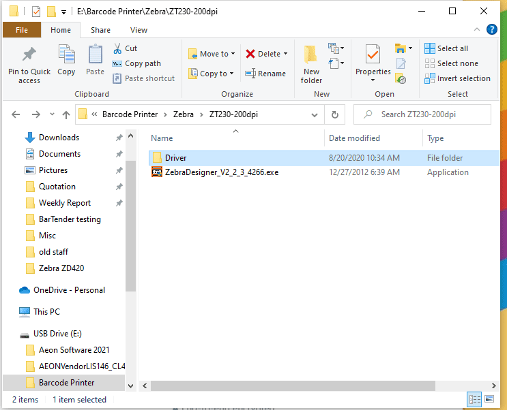The image size is (507, 410).
Task: Click Pin to Quick access icon
Action: [x=29, y=54]
